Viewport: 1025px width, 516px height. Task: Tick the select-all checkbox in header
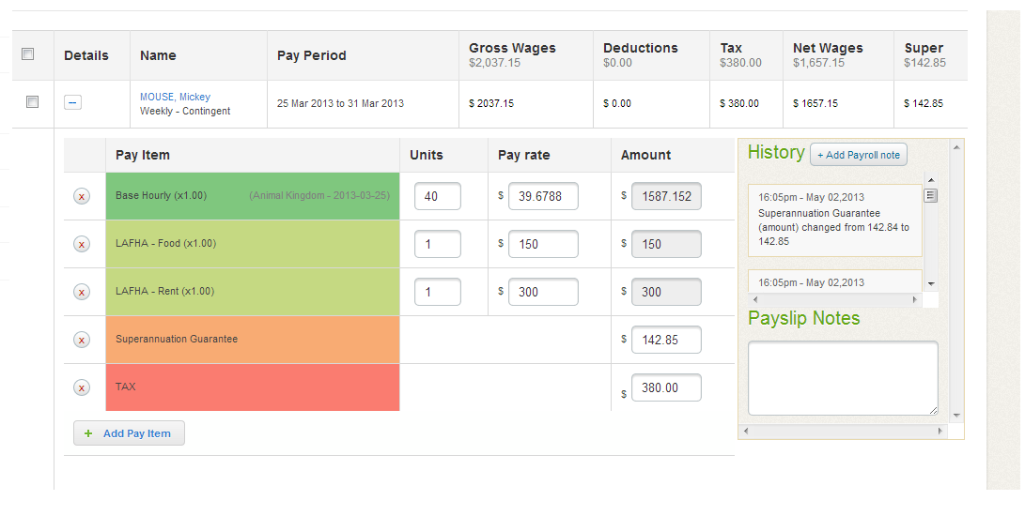(28, 54)
